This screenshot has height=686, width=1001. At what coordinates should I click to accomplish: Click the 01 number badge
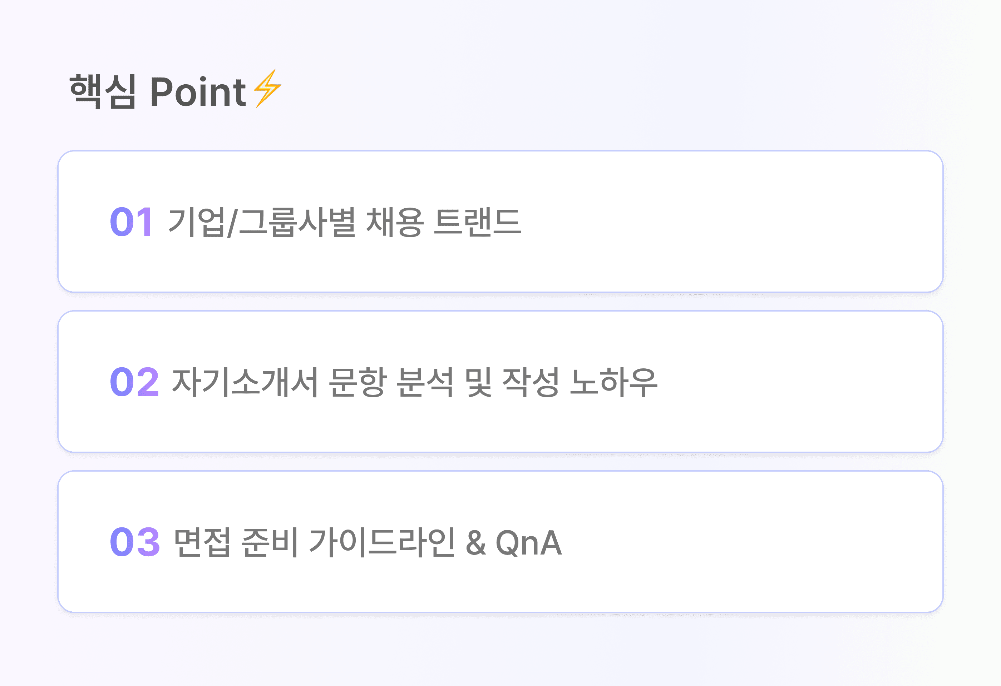[131, 222]
